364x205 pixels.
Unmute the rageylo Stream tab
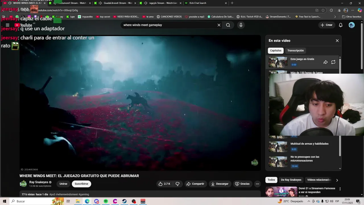click(x=146, y=3)
